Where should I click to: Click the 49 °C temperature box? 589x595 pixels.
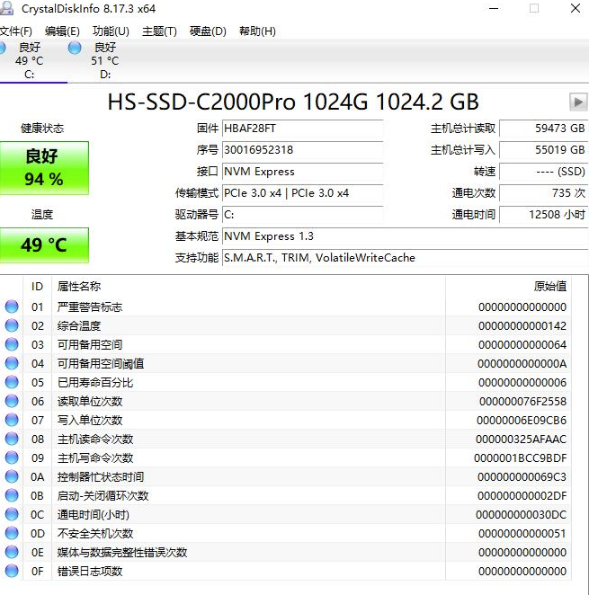[x=44, y=244]
